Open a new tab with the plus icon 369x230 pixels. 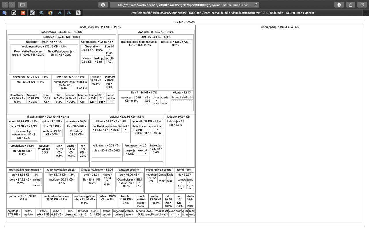pos(366,13)
